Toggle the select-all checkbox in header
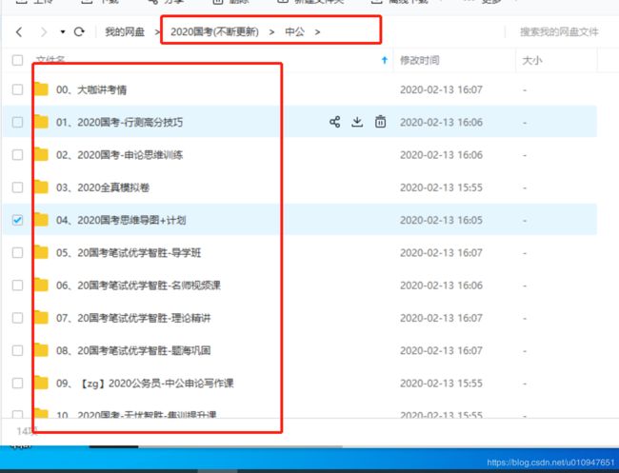Viewport: 619px width, 473px height. tap(17, 60)
